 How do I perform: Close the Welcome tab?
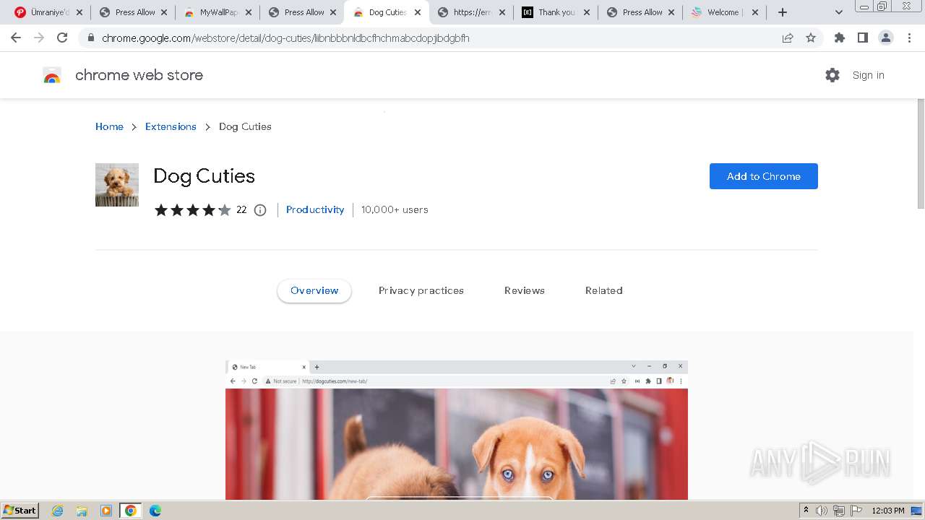pyautogui.click(x=755, y=12)
